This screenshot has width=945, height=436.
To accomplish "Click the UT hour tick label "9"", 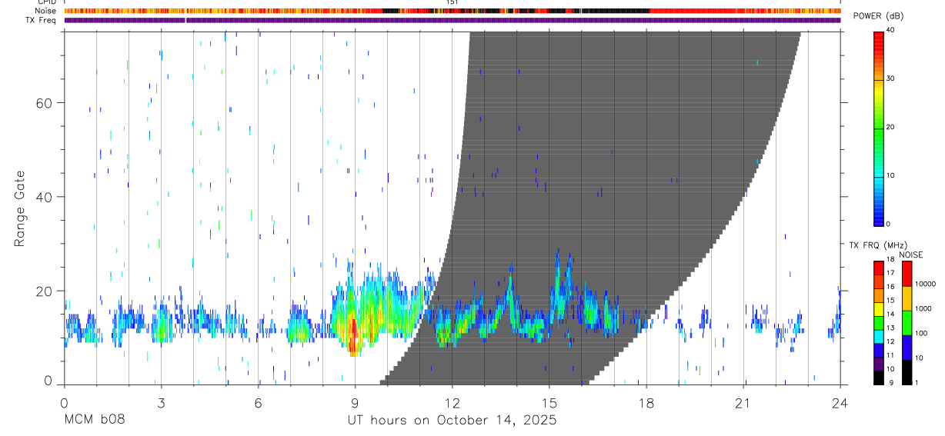I will pos(355,402).
